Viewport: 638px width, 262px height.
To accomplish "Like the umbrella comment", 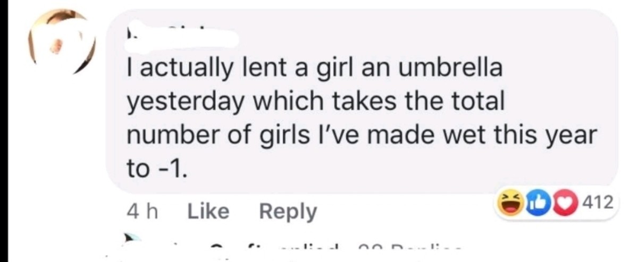I will (208, 212).
